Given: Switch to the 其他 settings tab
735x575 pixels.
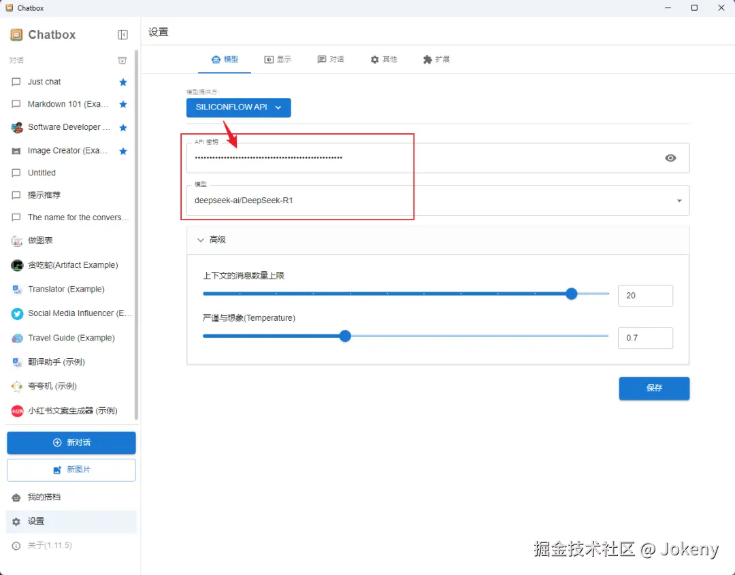Looking at the screenshot, I should pyautogui.click(x=383, y=59).
